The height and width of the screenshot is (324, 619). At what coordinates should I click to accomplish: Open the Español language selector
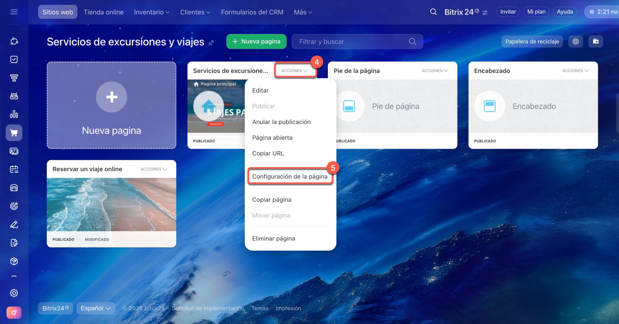tap(95, 308)
